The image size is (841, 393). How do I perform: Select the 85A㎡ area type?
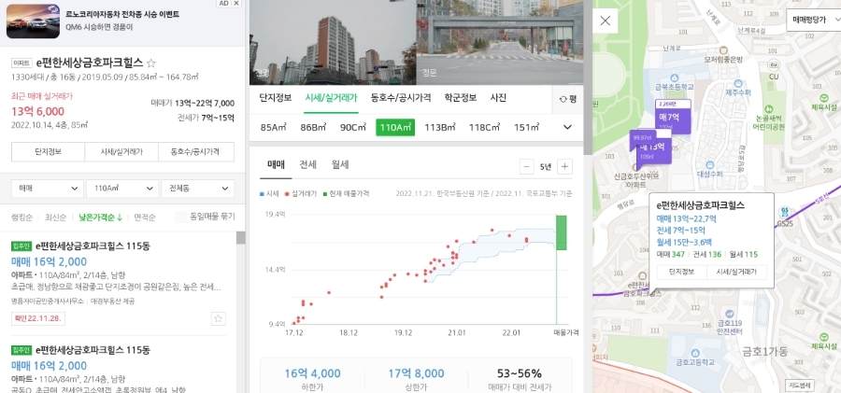tap(273, 128)
